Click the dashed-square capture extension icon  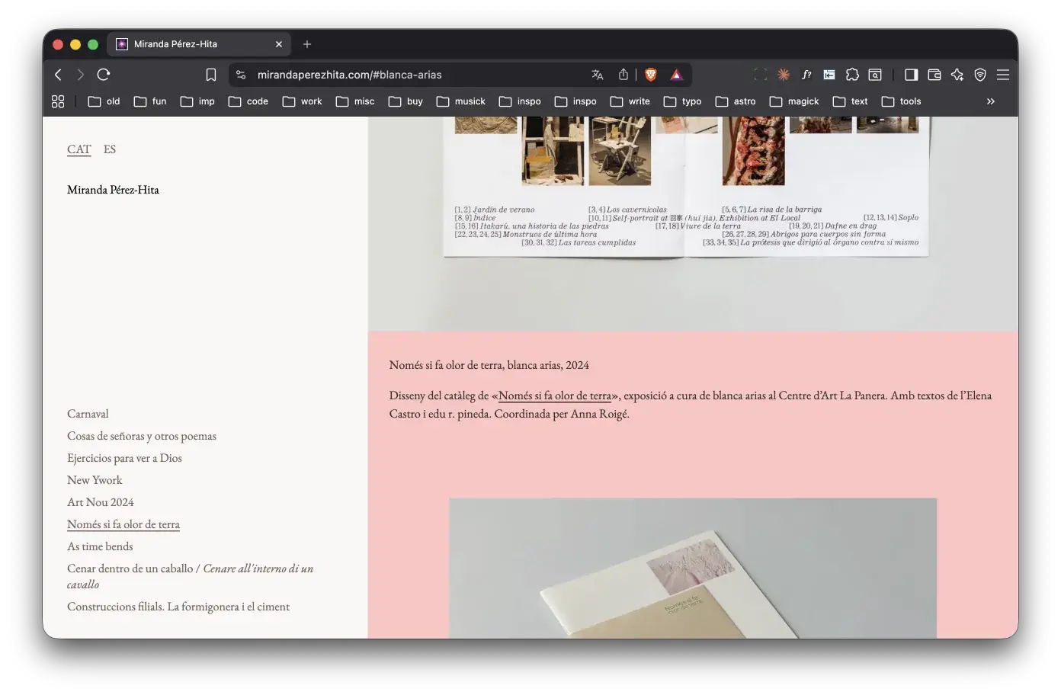coord(760,75)
